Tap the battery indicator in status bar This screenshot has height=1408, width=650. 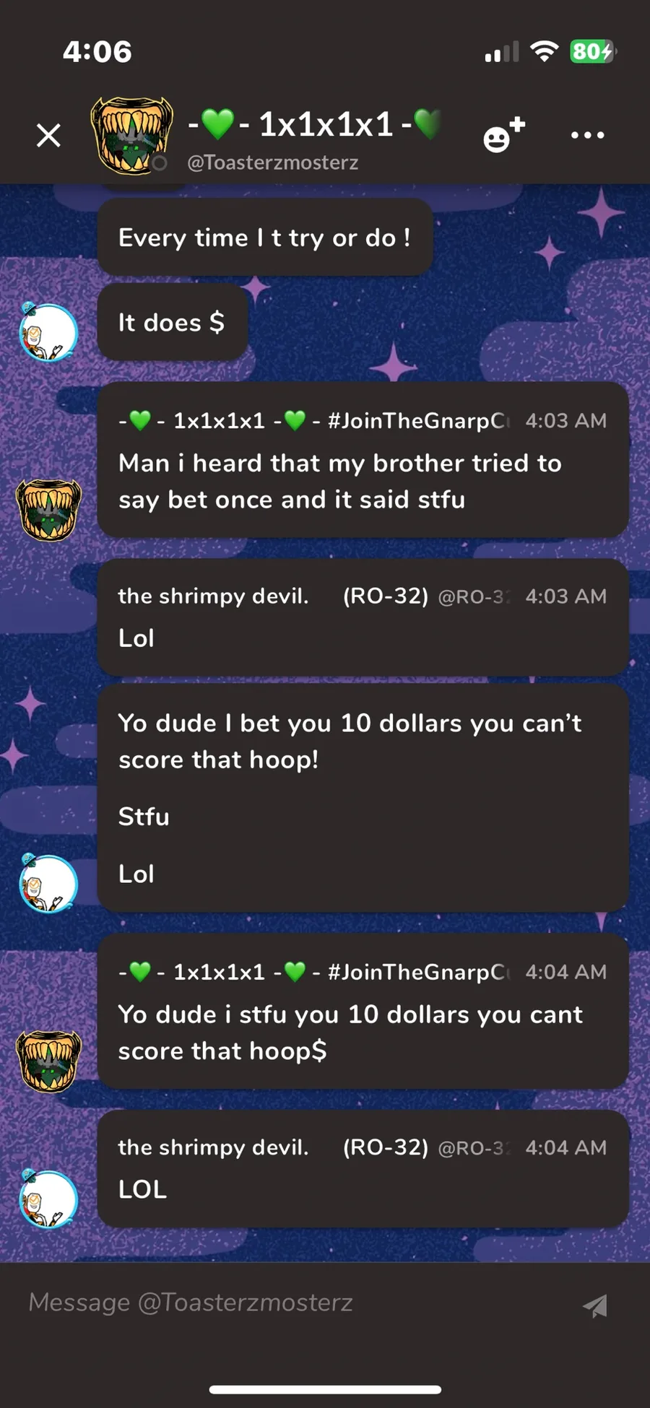coord(593,51)
